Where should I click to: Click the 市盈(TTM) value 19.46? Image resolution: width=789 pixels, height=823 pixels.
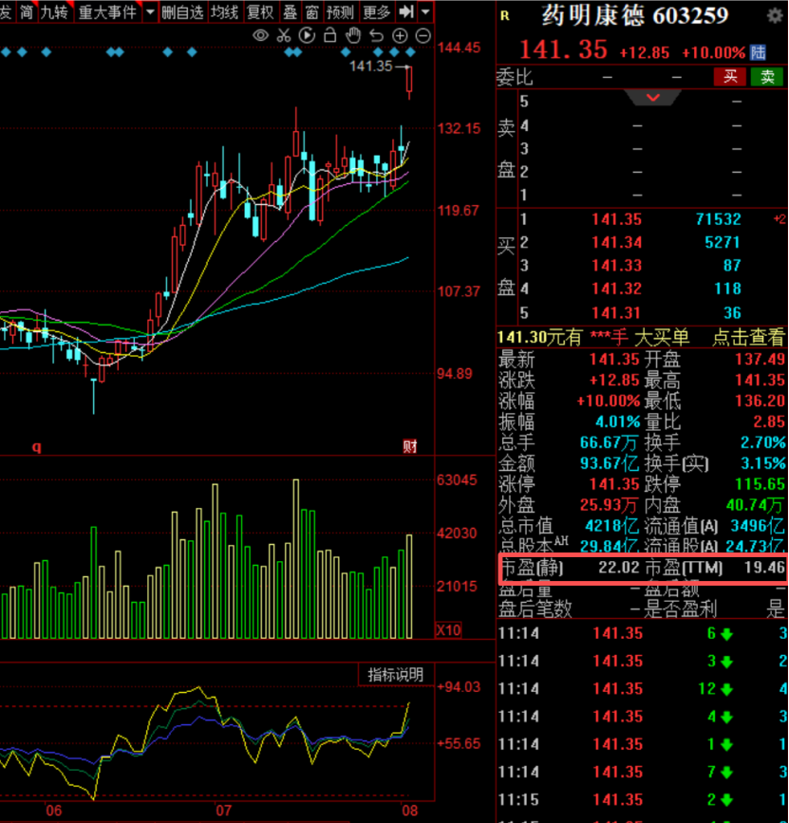764,568
